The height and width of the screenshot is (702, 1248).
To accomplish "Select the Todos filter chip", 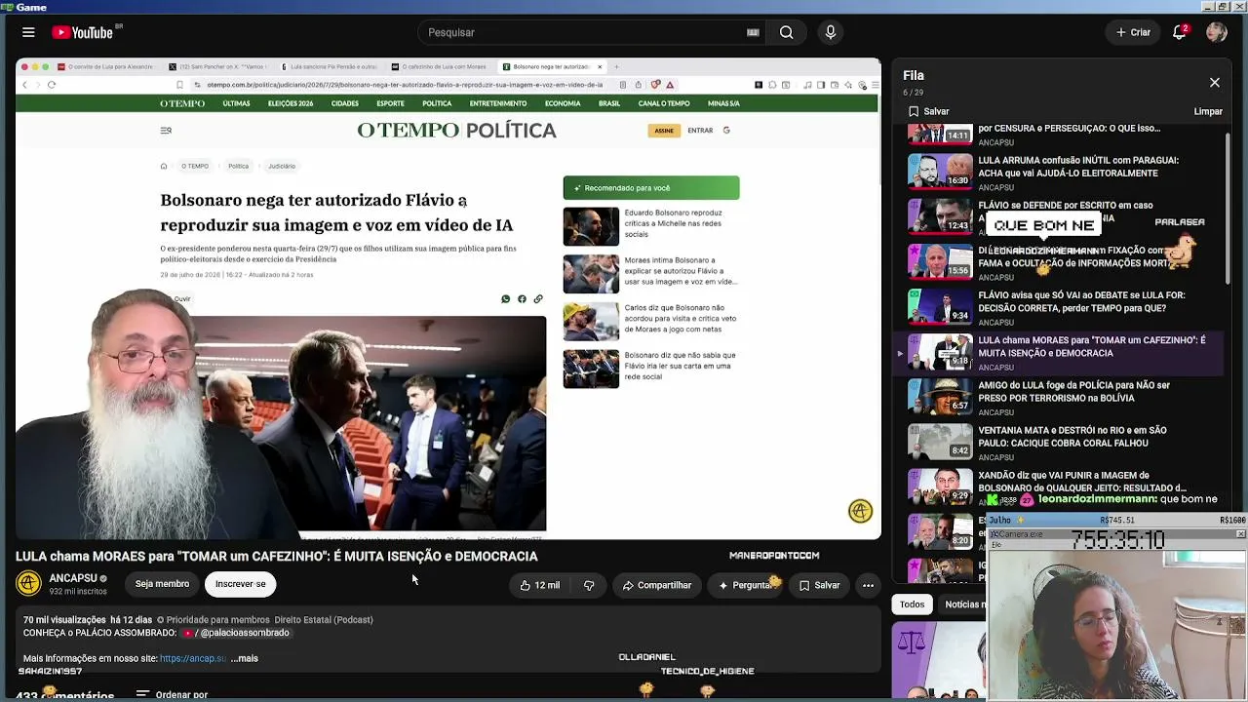I will point(912,604).
